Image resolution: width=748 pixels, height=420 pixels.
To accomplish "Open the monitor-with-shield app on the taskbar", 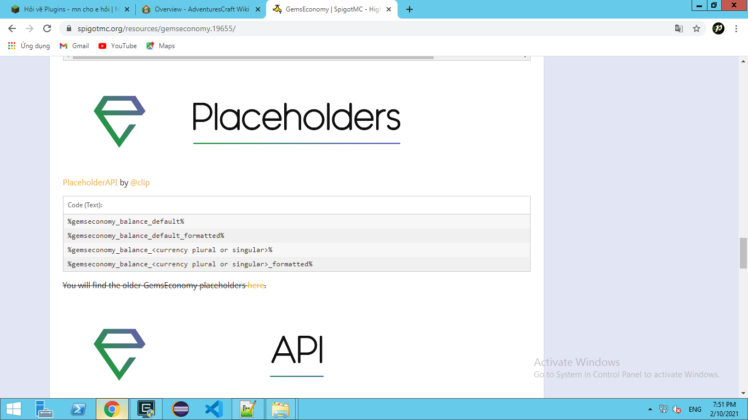I will tap(146, 409).
